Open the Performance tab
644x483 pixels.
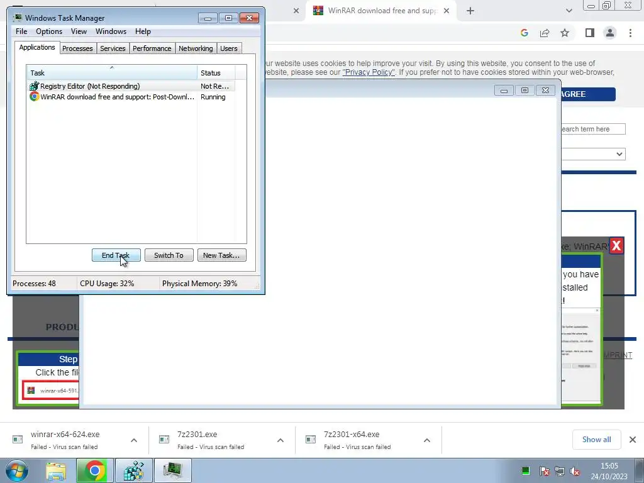click(x=152, y=48)
